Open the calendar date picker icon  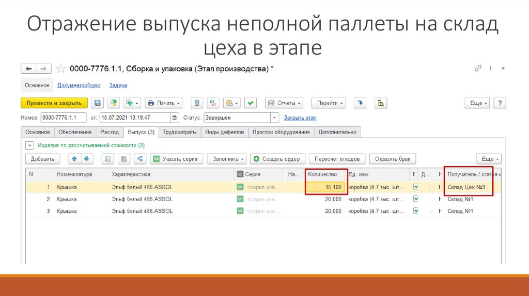point(175,118)
